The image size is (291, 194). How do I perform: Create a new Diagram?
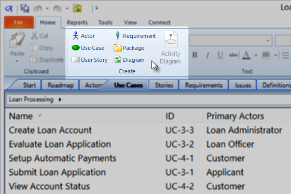click(129, 60)
